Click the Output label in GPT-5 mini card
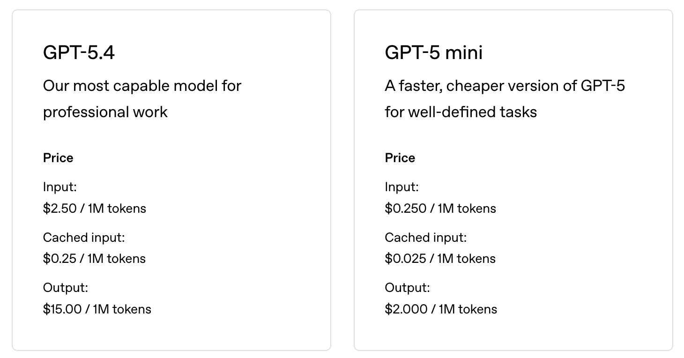Screen dimensions: 684x358 point(407,288)
